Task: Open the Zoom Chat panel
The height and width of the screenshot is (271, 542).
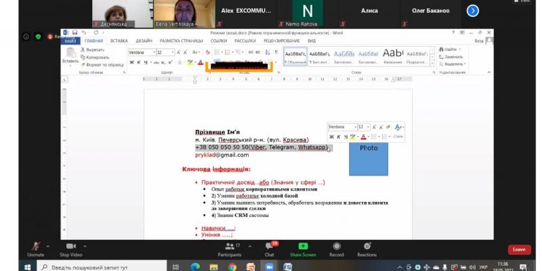Action: pos(269,247)
